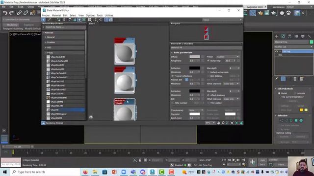Toggle Parameter Editor panel button
The image size is (314, 176).
(110, 20)
